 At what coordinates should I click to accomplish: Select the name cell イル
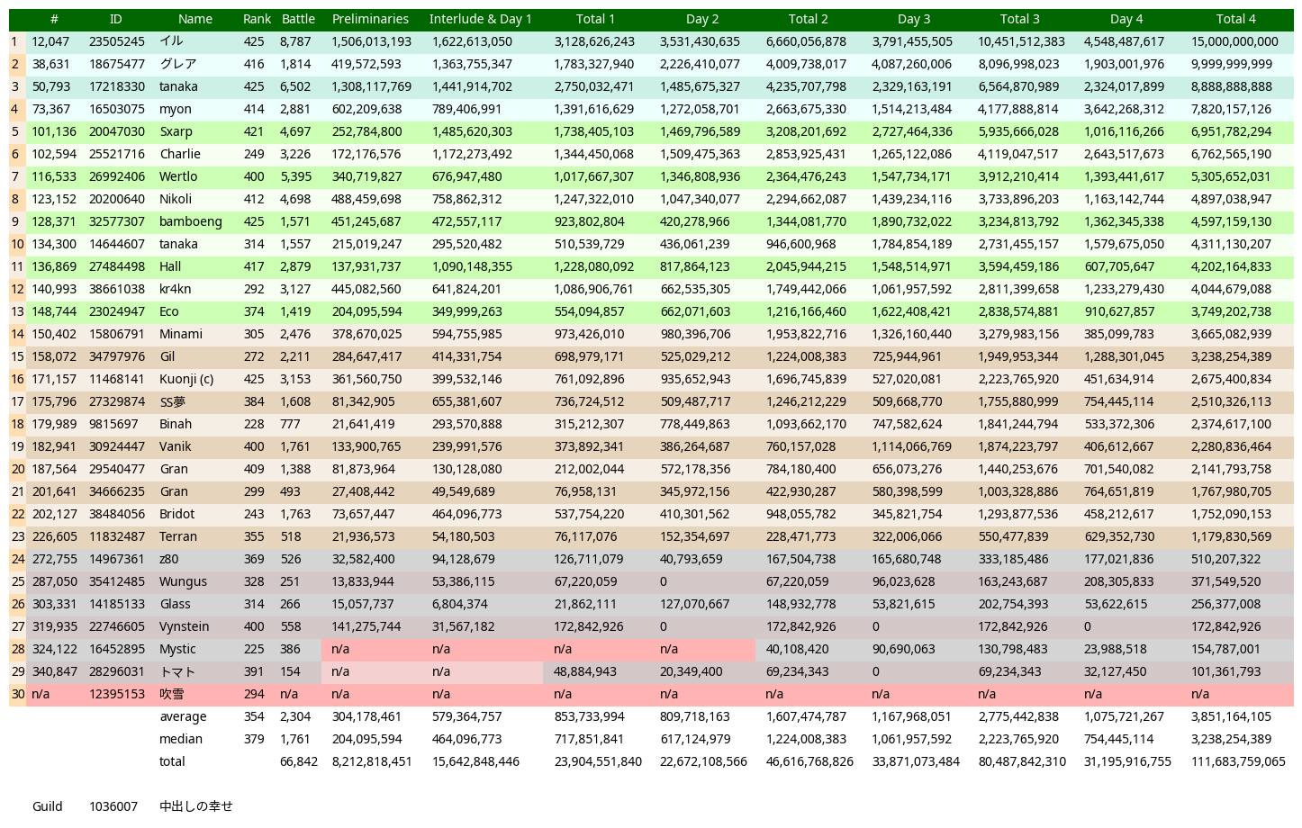(171, 41)
